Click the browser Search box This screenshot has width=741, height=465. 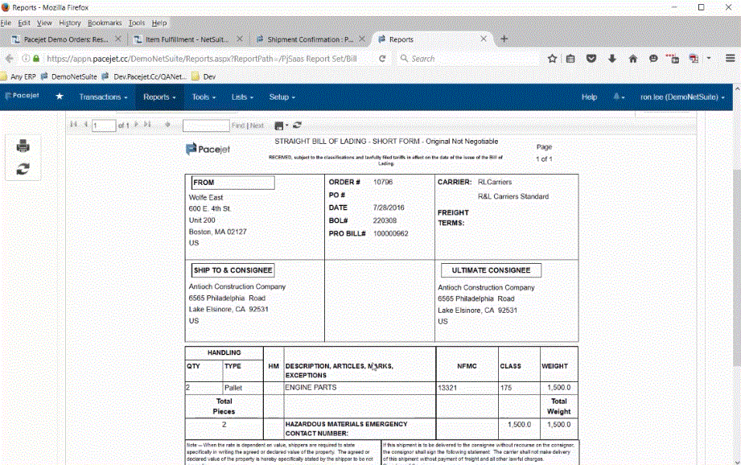(467, 59)
